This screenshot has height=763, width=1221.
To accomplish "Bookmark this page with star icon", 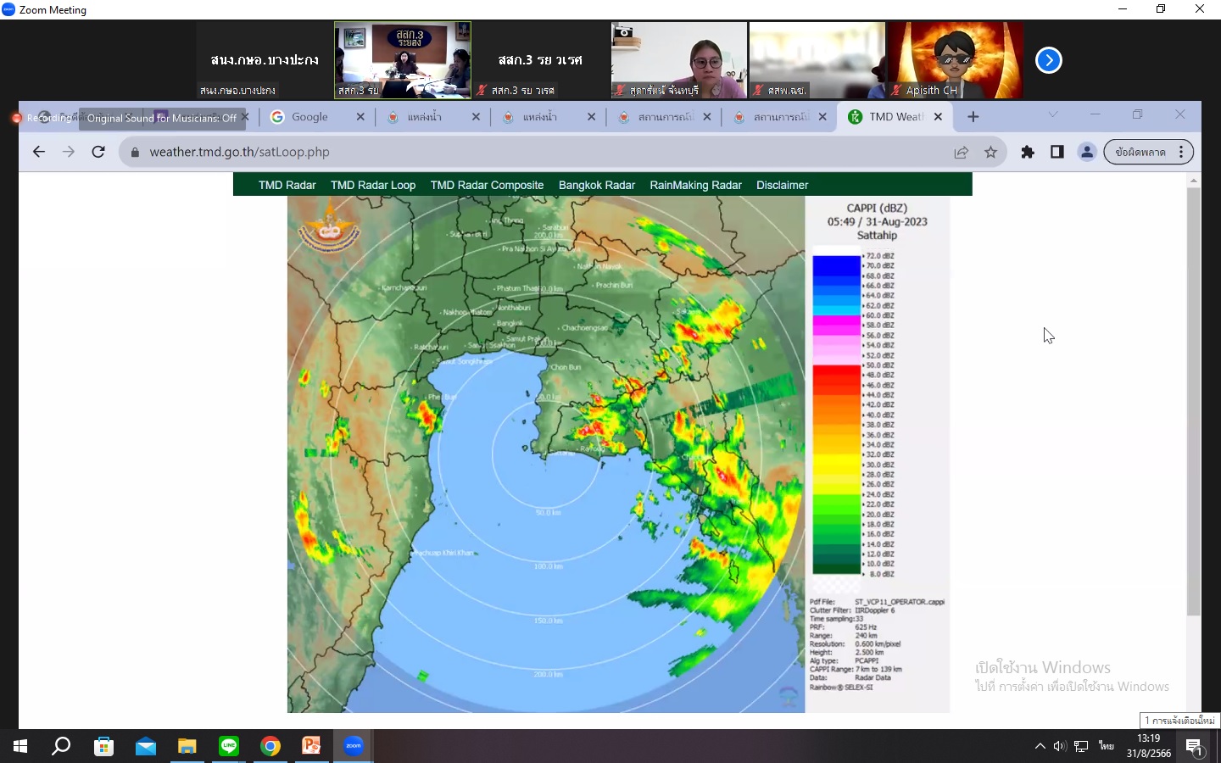I will click(x=990, y=153).
